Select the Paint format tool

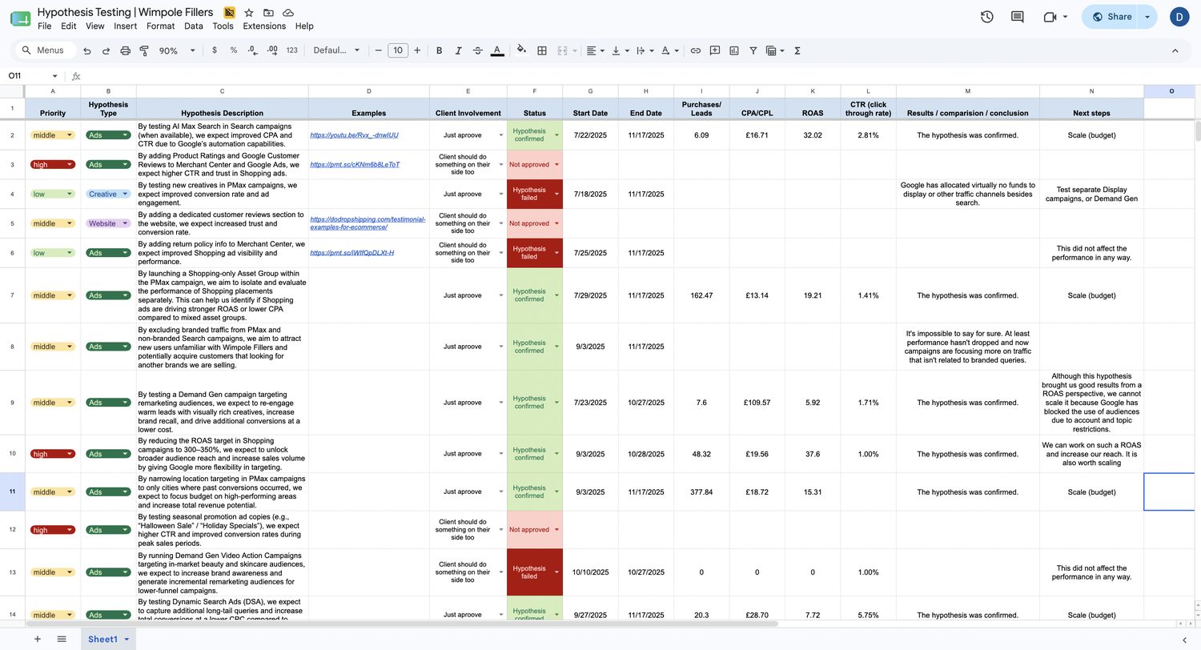[x=144, y=50]
